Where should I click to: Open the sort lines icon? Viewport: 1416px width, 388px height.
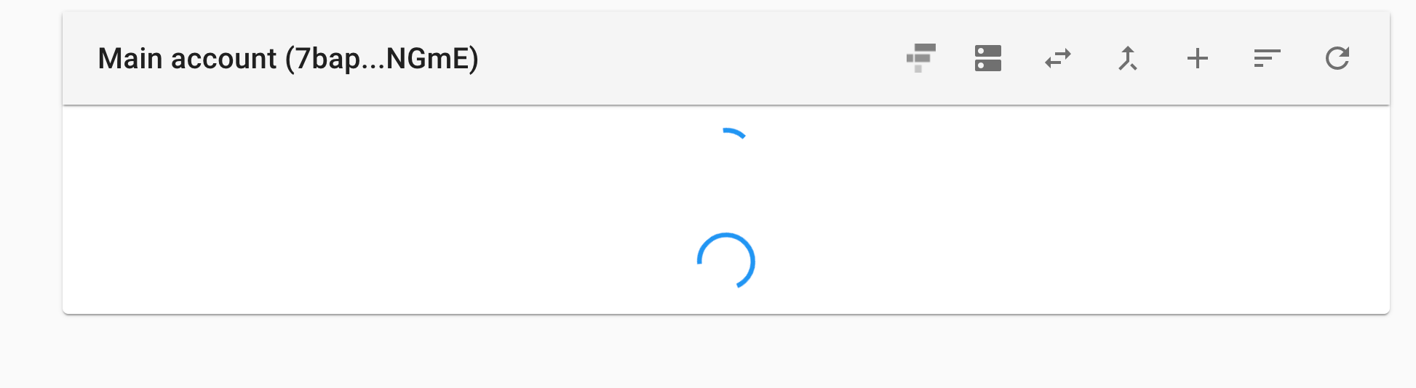(1268, 58)
